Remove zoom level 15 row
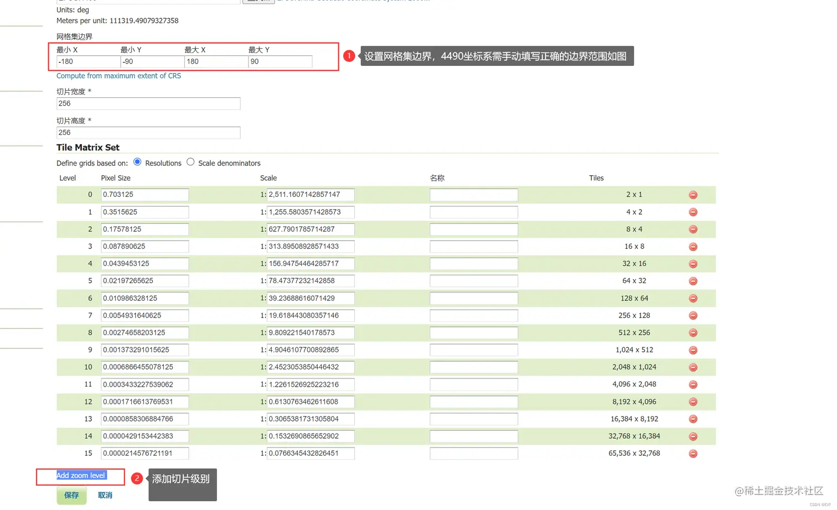 coord(693,454)
